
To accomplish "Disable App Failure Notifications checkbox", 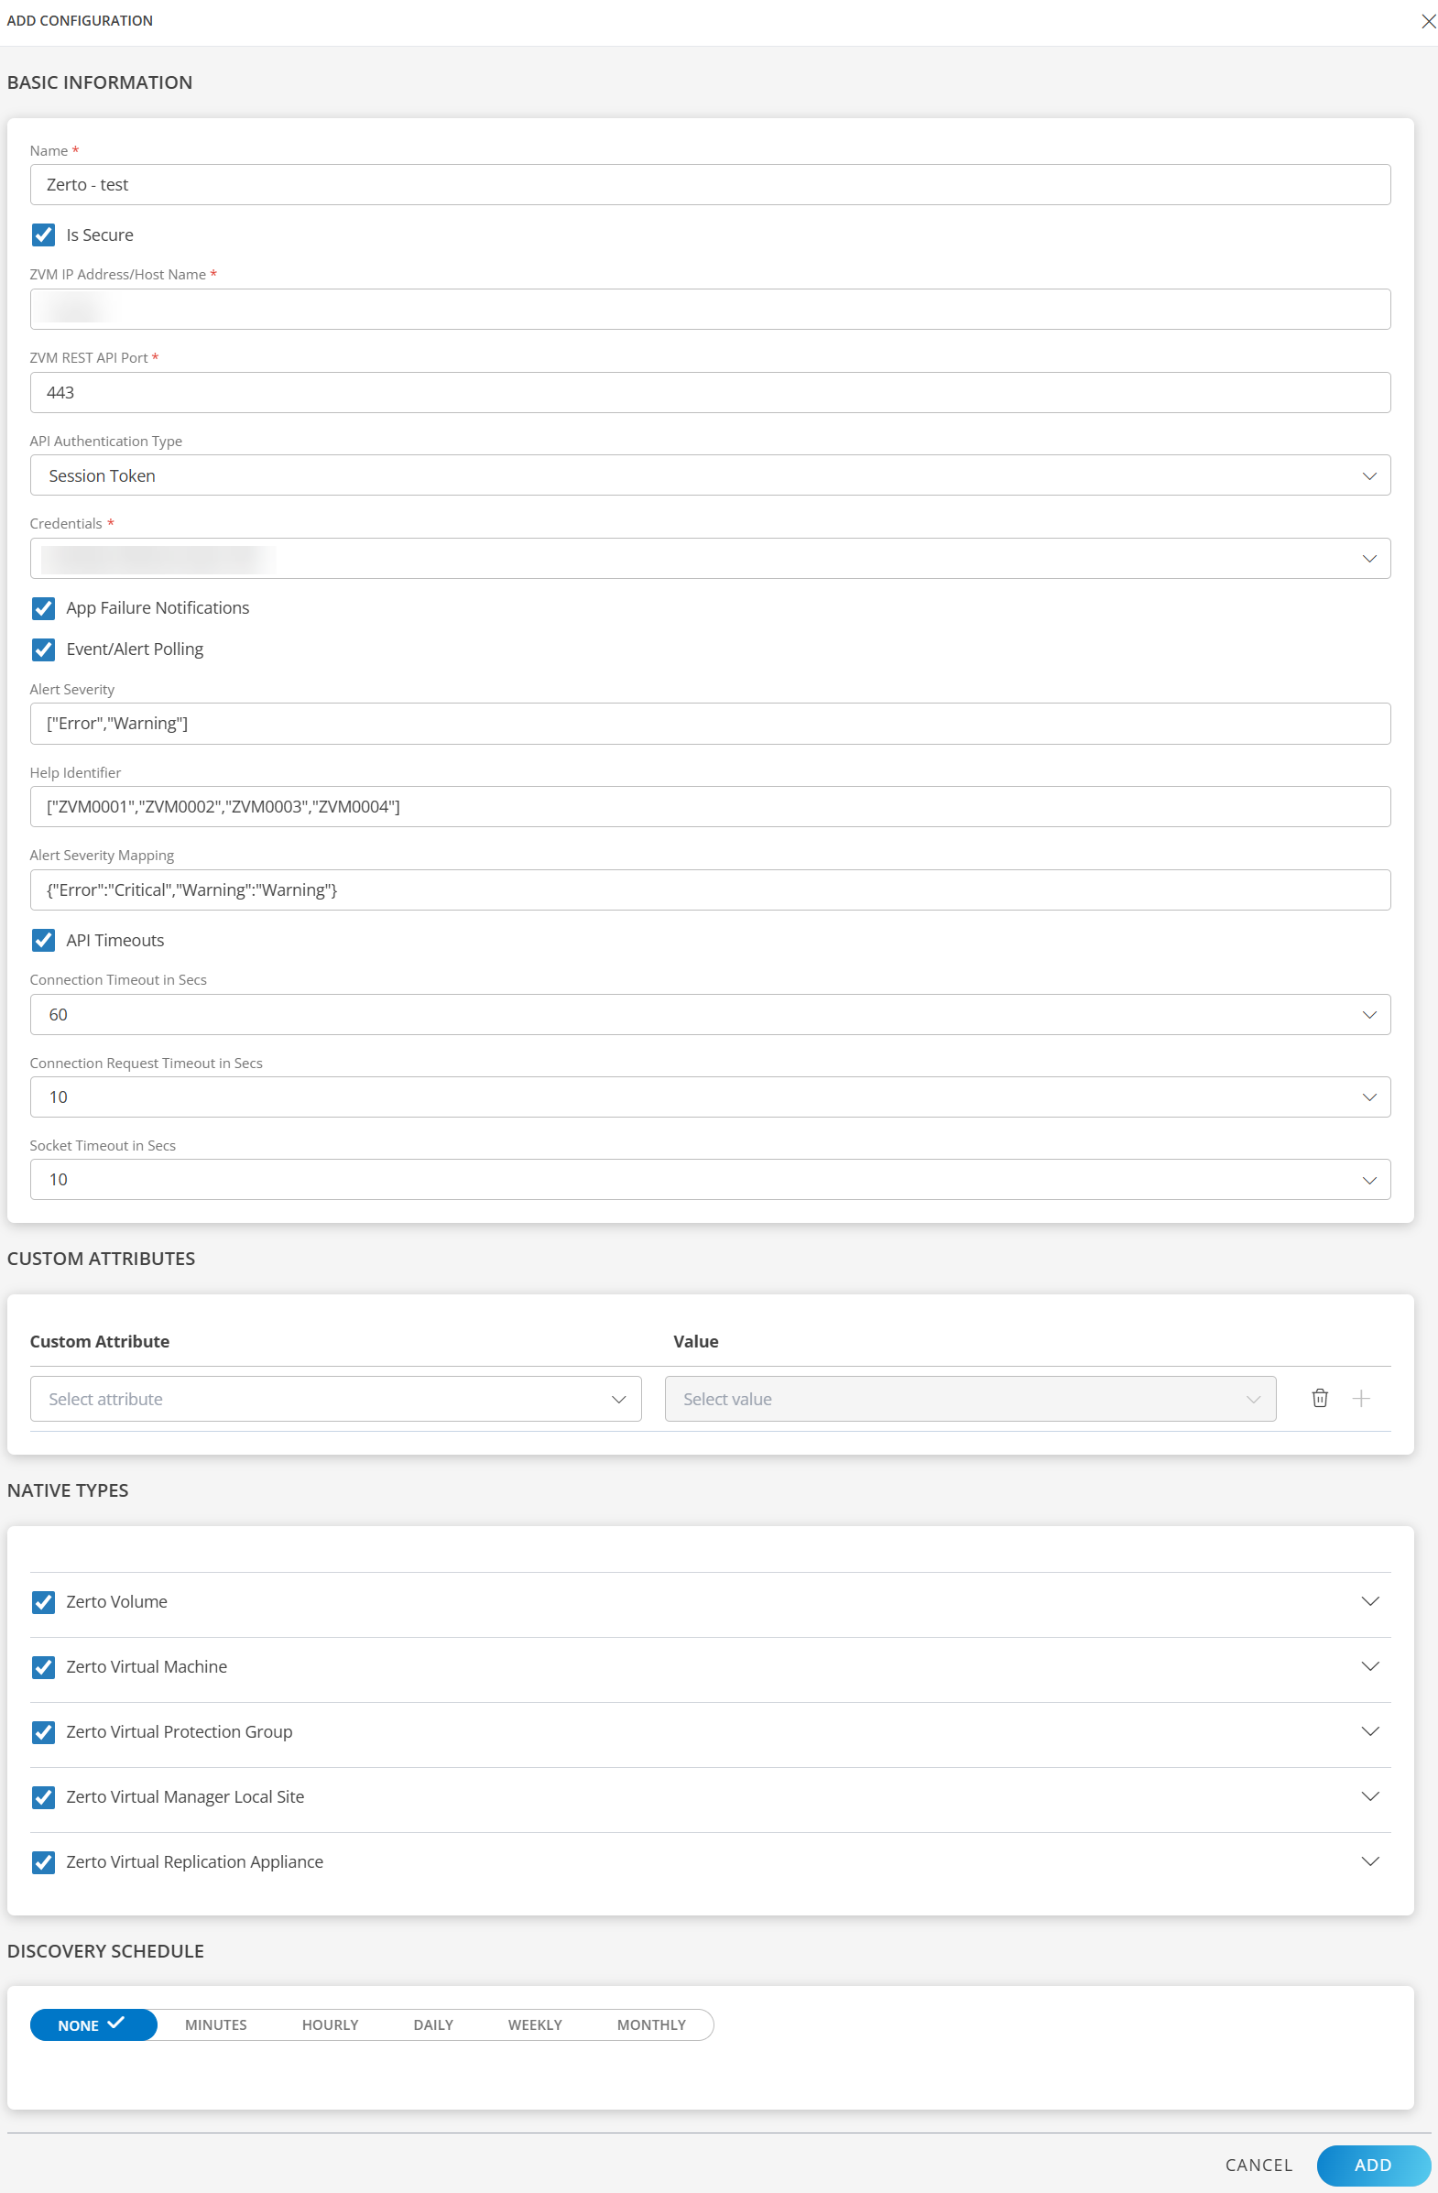I will 43,608.
